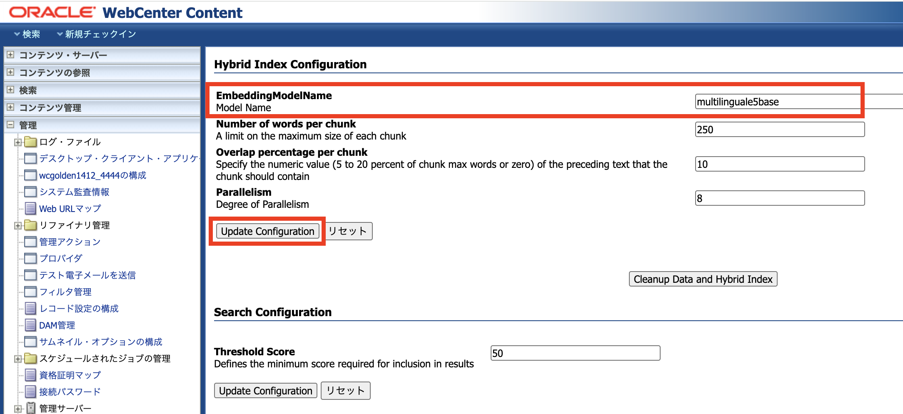Open the プロバイダ link
The height and width of the screenshot is (414, 903).
(61, 259)
